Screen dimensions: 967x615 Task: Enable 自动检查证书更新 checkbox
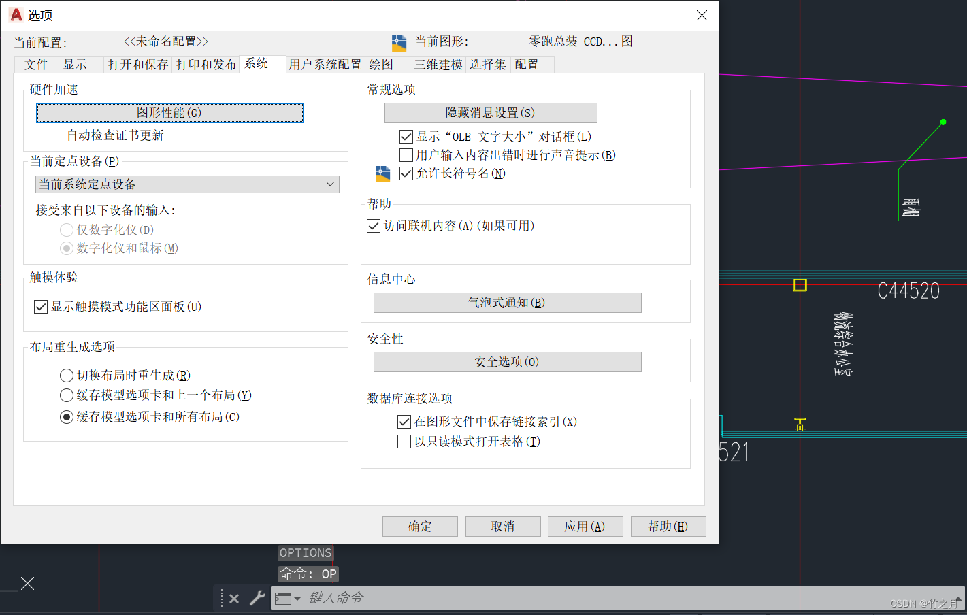(56, 135)
